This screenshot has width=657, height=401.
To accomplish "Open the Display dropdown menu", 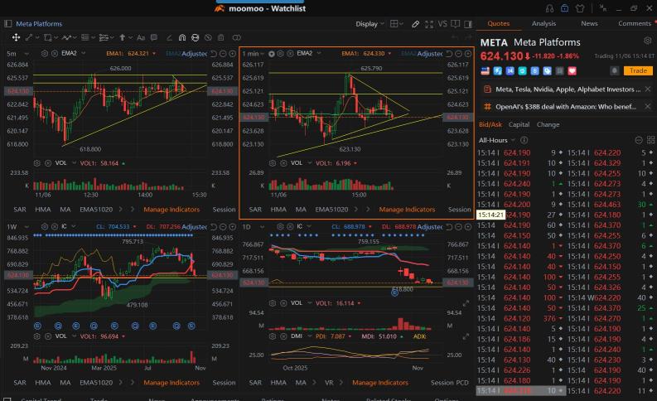I will tap(370, 24).
